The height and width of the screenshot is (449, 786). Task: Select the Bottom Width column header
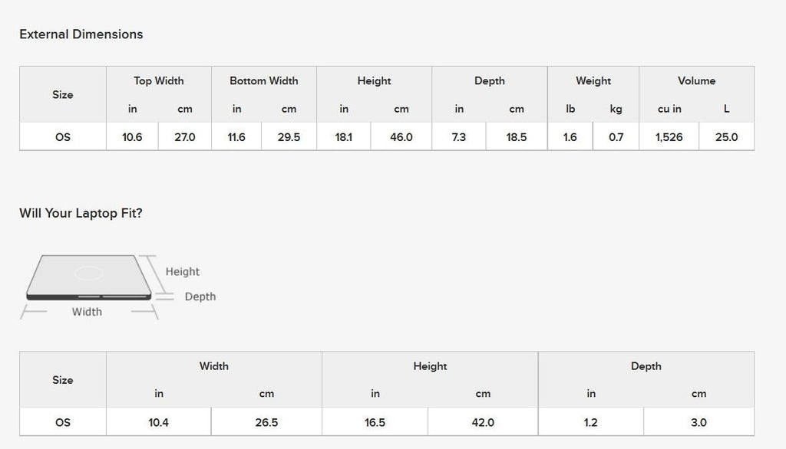(264, 80)
